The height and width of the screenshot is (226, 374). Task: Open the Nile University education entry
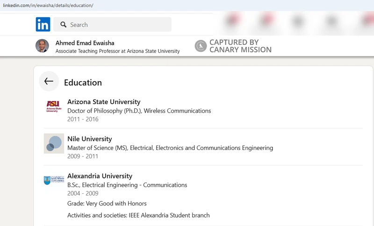pyautogui.click(x=89, y=139)
